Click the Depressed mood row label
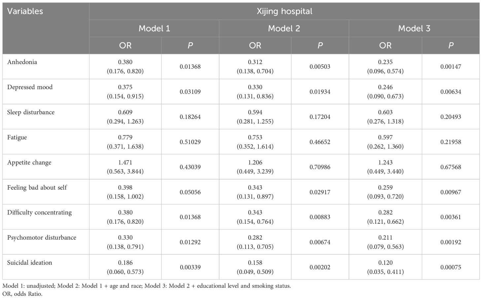 click(x=30, y=87)
